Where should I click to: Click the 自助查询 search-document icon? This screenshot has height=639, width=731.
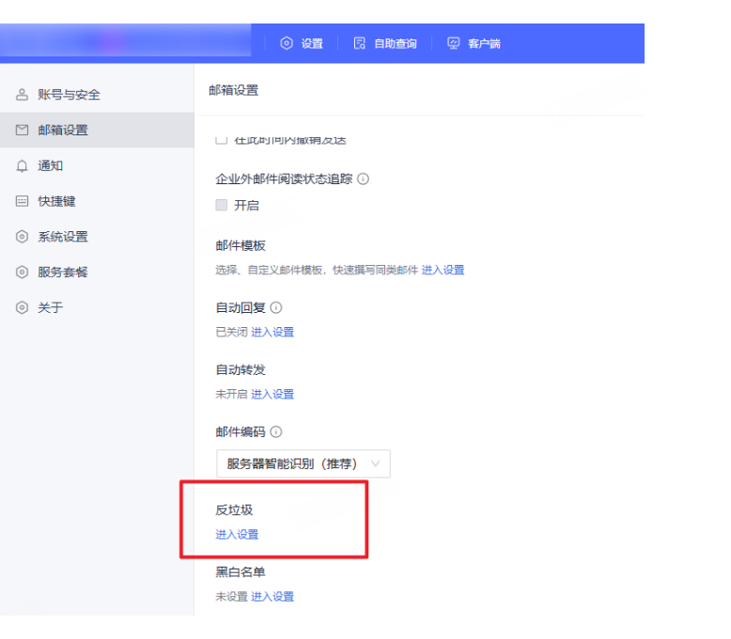coord(360,43)
